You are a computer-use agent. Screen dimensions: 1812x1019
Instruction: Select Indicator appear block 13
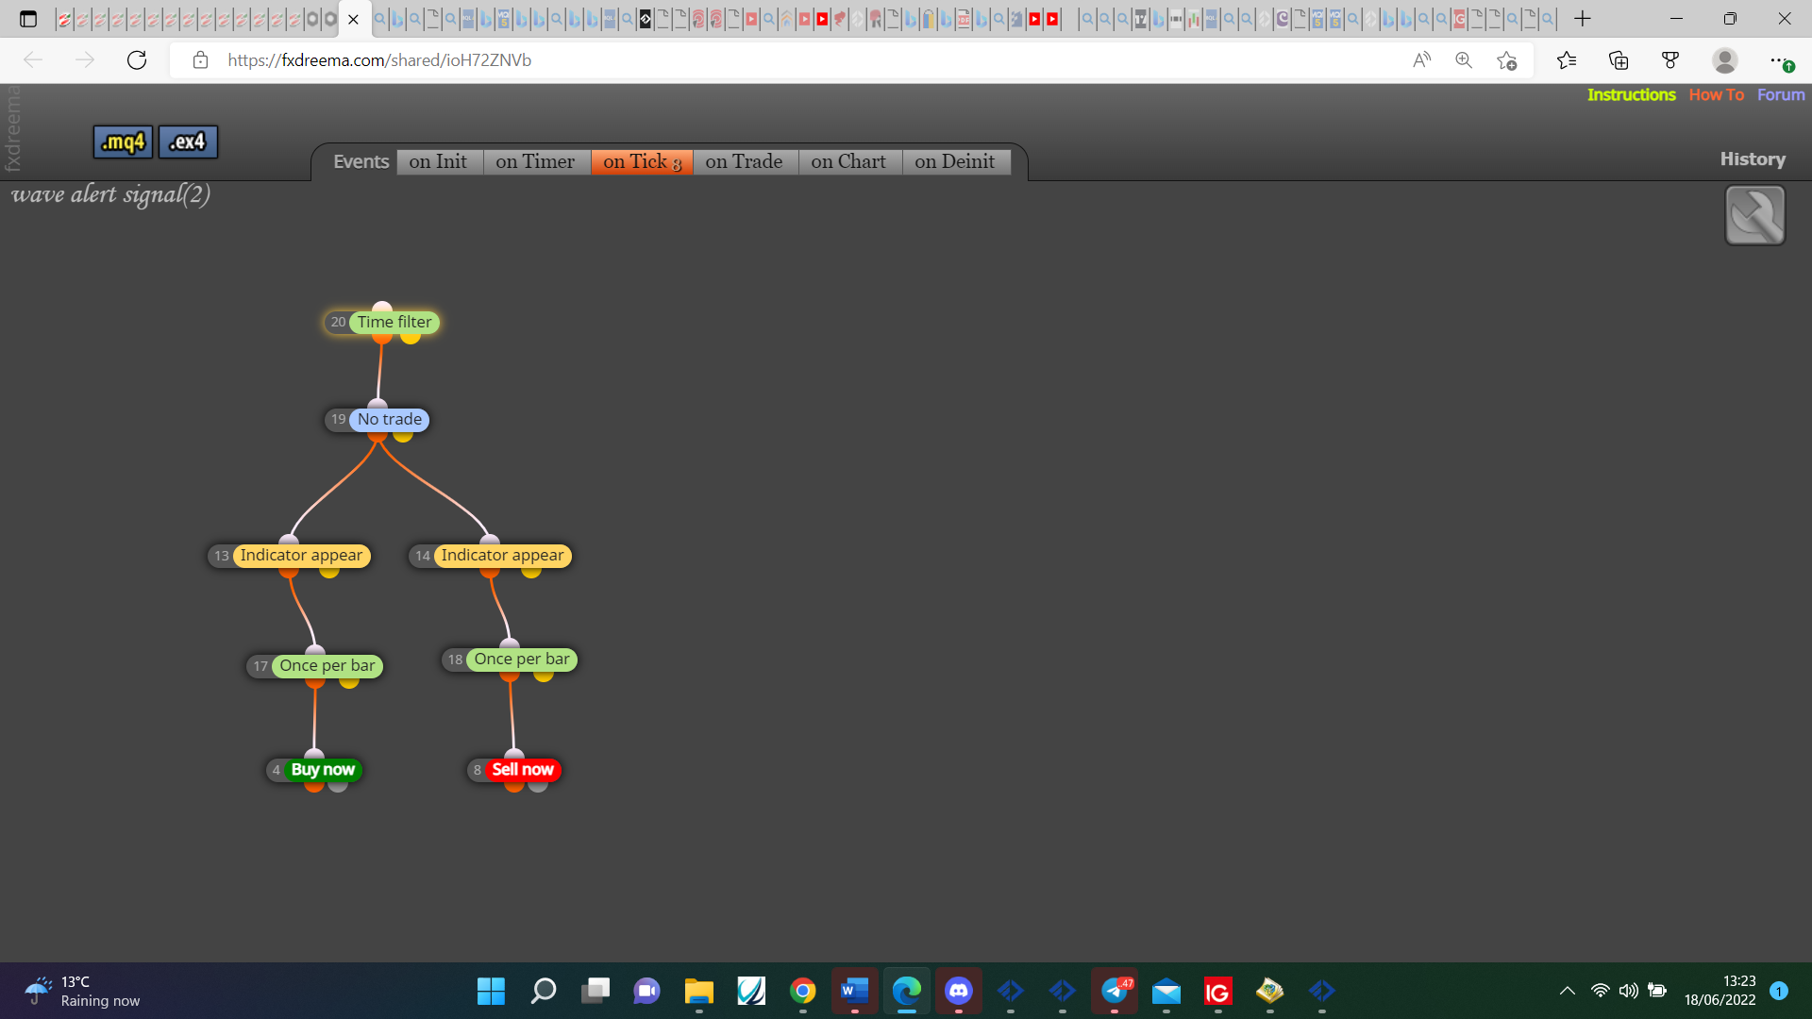[289, 556]
